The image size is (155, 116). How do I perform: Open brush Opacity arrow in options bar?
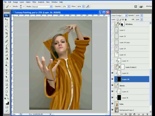pos(68,6)
